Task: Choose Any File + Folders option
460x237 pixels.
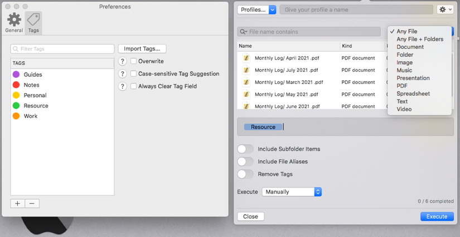Action: tap(419, 39)
